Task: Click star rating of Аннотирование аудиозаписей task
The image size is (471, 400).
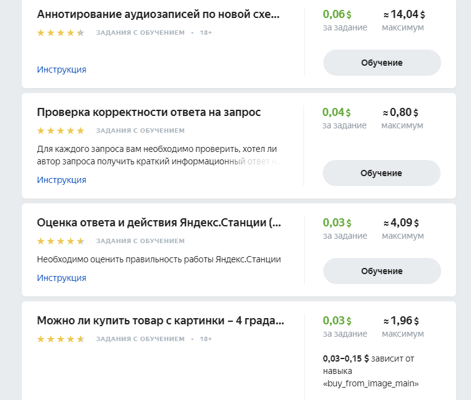Action: 60,33
